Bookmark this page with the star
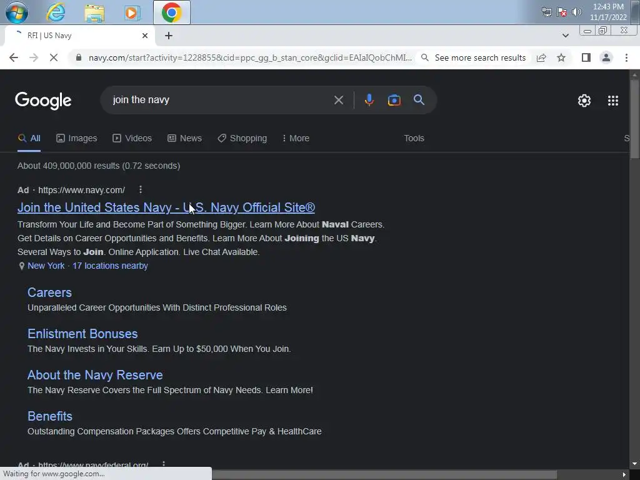 (x=561, y=57)
